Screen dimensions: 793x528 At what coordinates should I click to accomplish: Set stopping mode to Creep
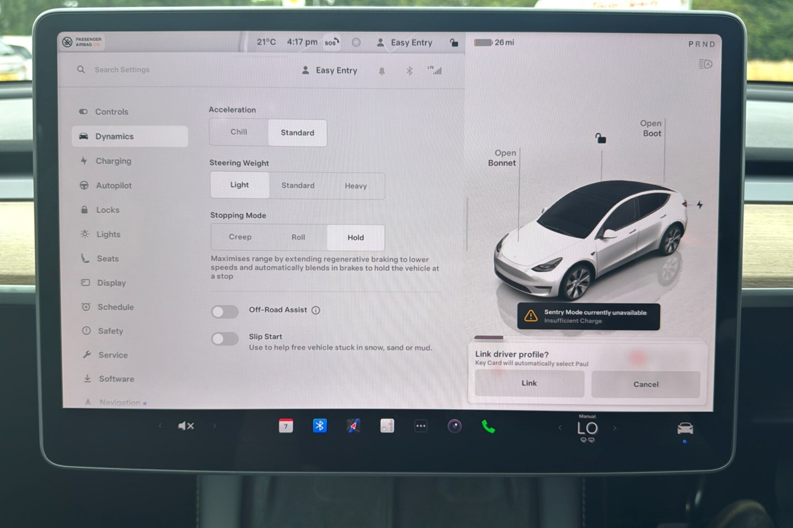coord(240,237)
